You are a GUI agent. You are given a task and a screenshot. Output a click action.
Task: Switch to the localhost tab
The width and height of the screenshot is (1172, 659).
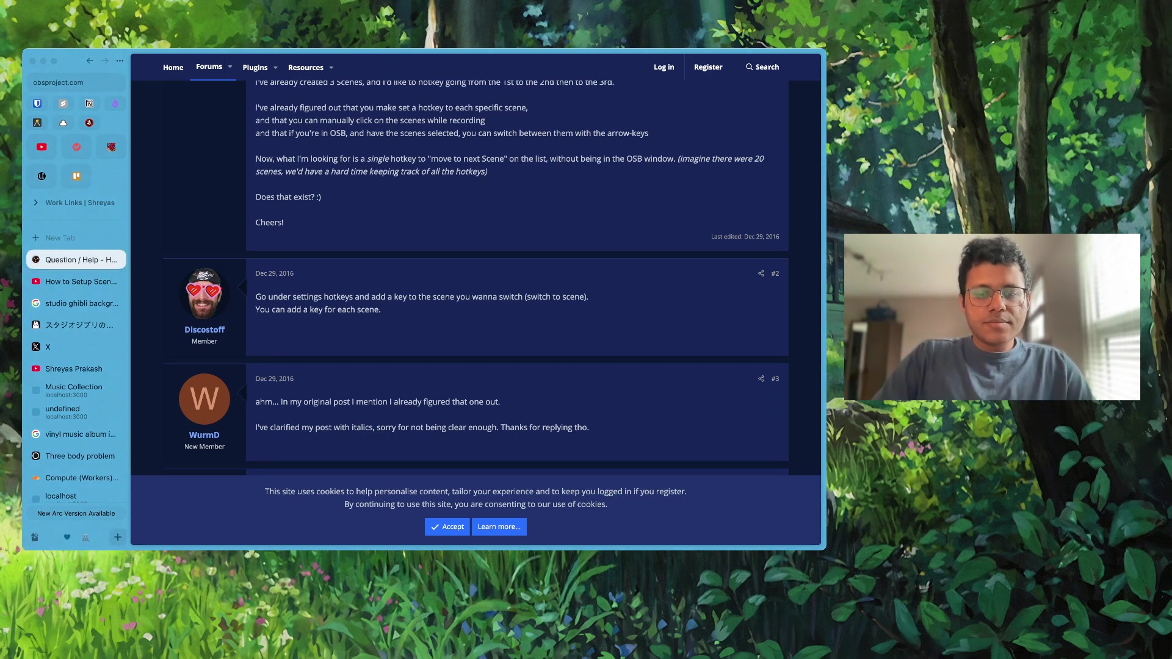(x=76, y=497)
